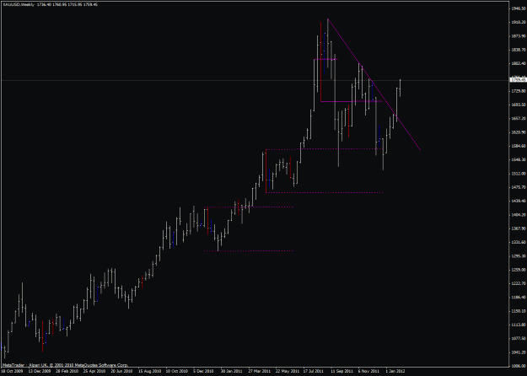The width and height of the screenshot is (527, 376).
Task: Click the 1259.00 price axis label
Action: [519, 270]
